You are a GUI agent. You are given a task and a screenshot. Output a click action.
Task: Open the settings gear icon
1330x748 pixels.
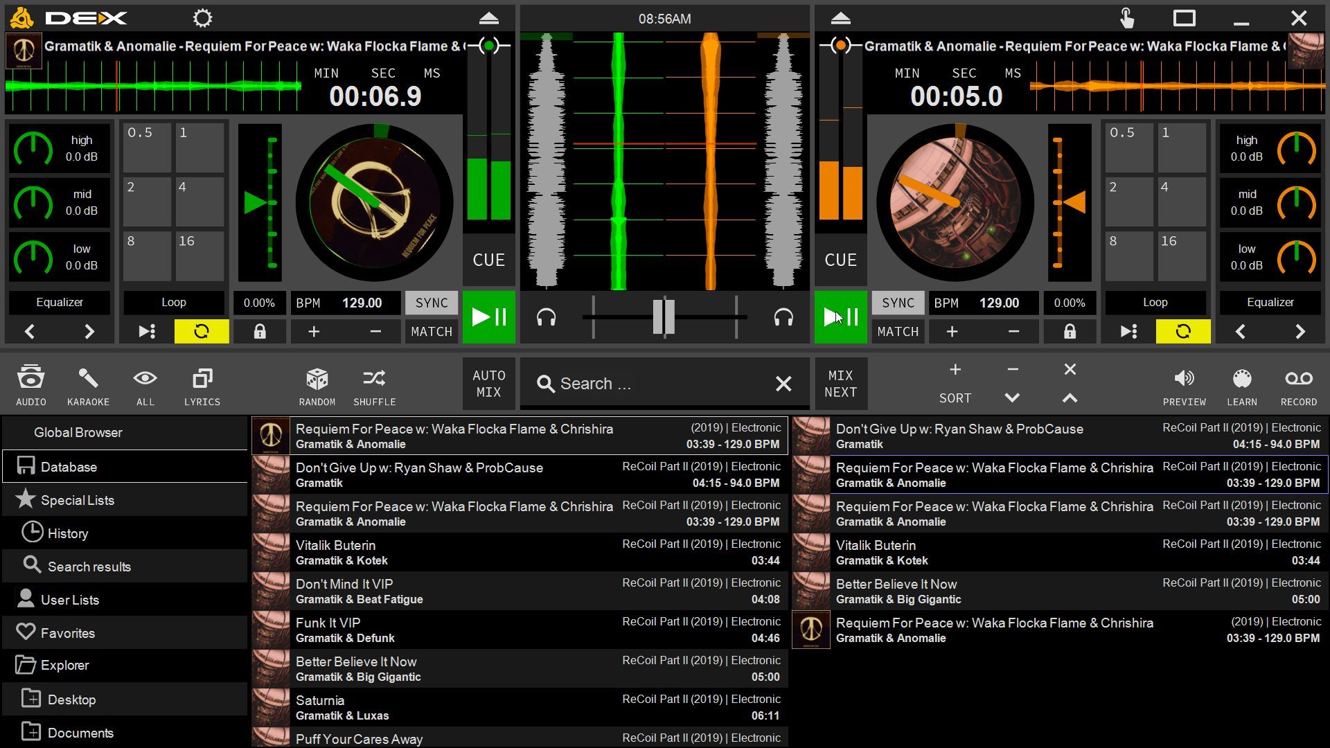pos(202,18)
